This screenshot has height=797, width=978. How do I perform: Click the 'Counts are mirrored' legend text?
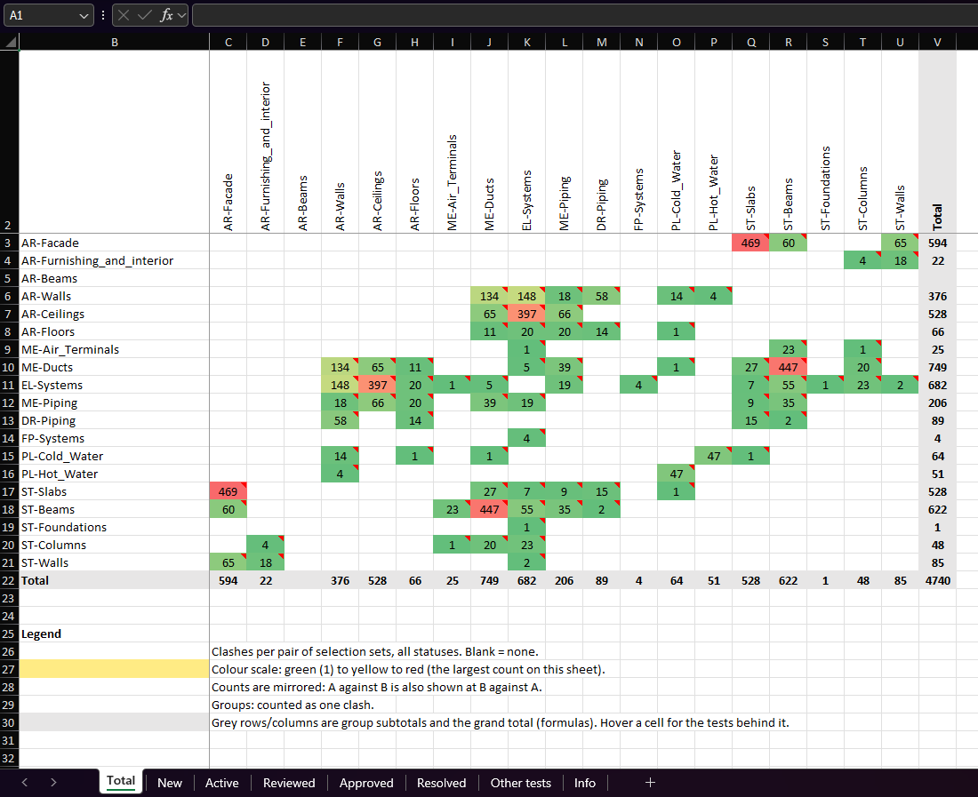point(377,688)
